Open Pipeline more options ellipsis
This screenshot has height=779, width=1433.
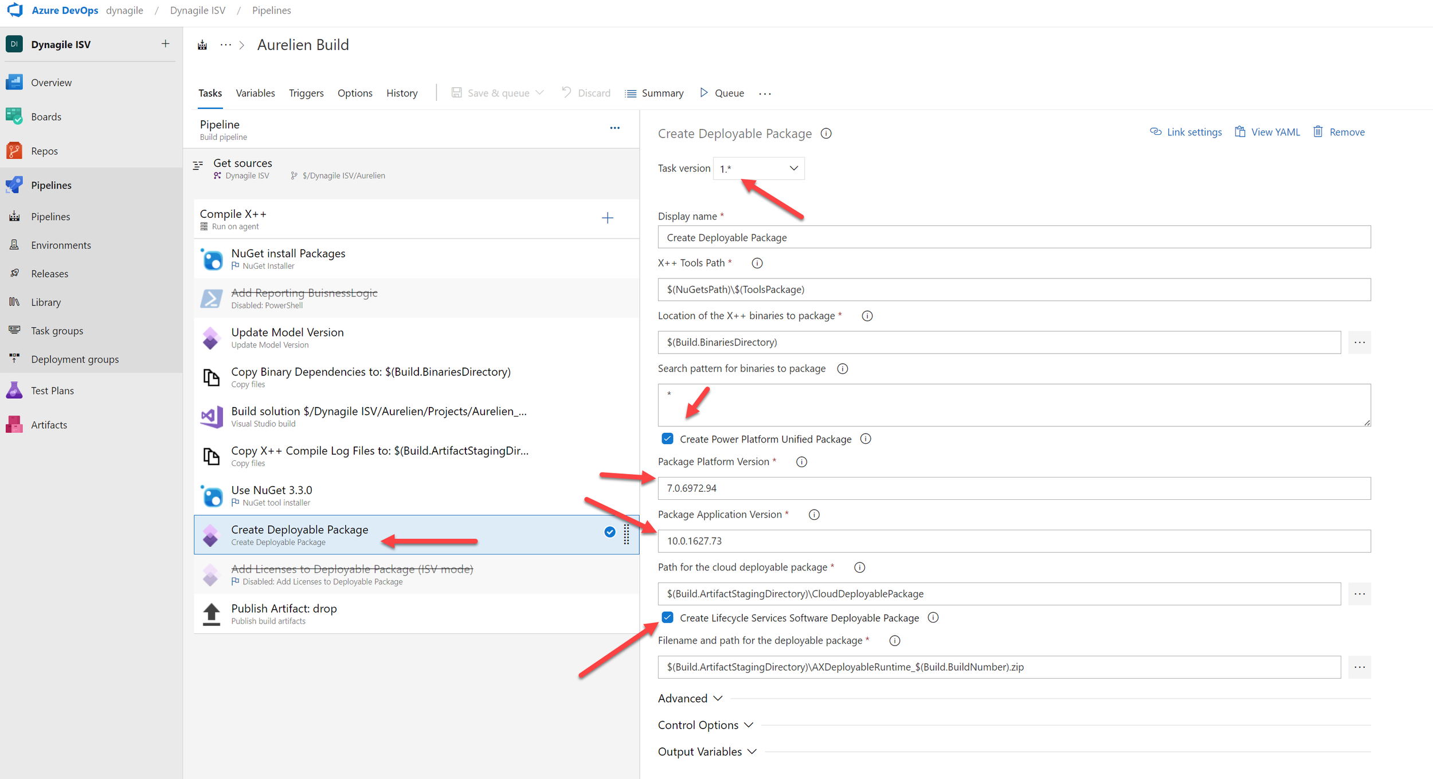614,128
